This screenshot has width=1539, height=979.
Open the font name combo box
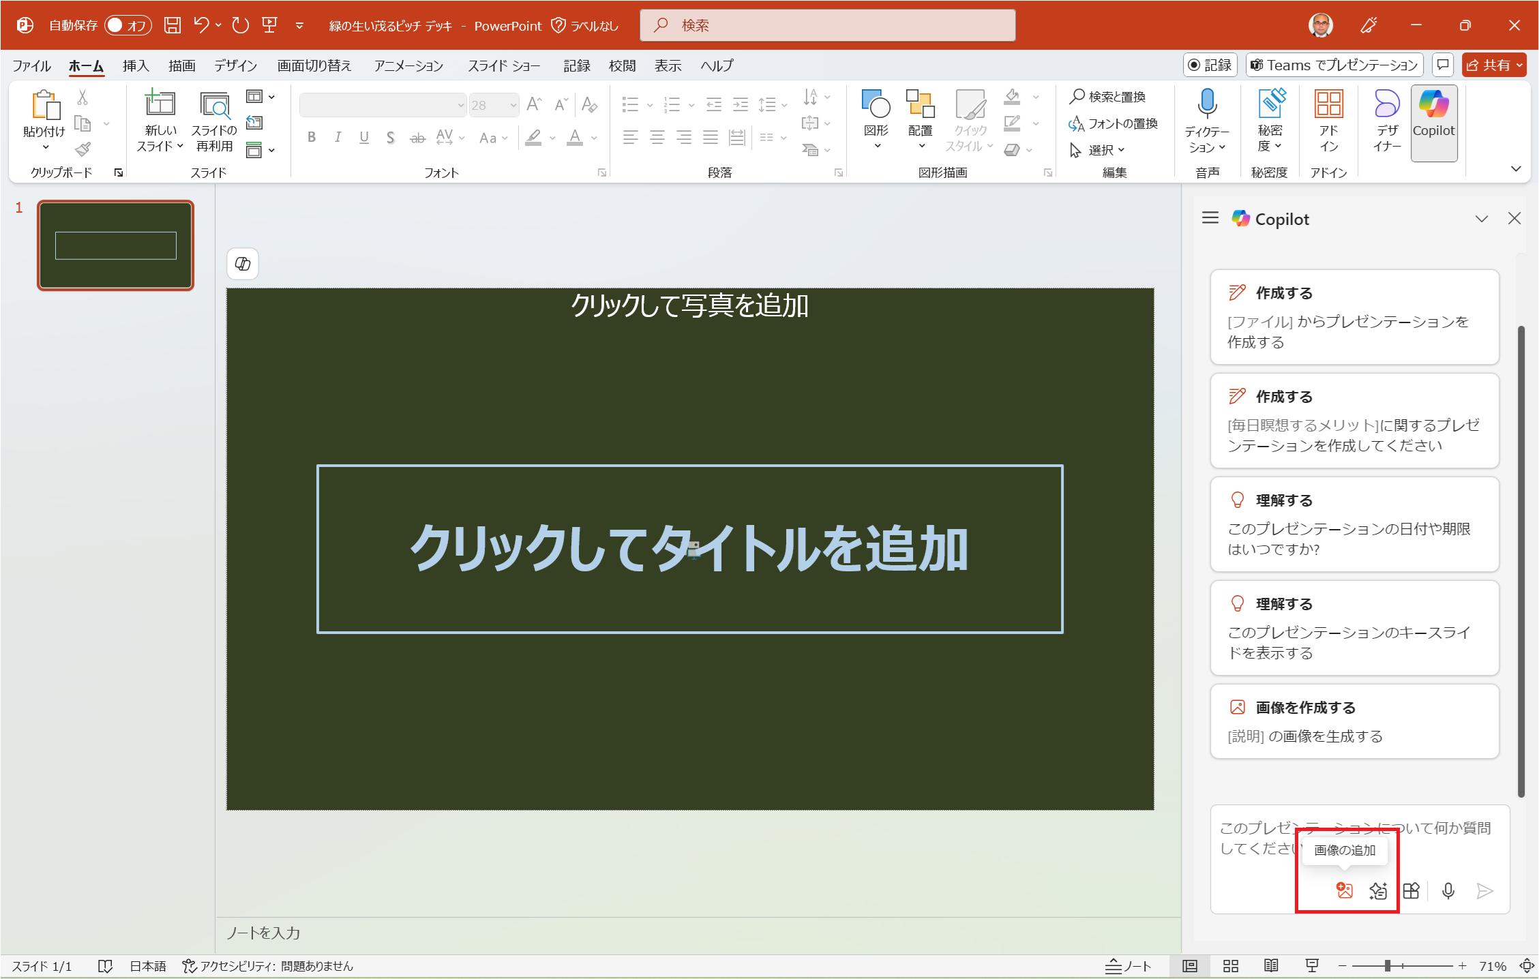(x=383, y=105)
